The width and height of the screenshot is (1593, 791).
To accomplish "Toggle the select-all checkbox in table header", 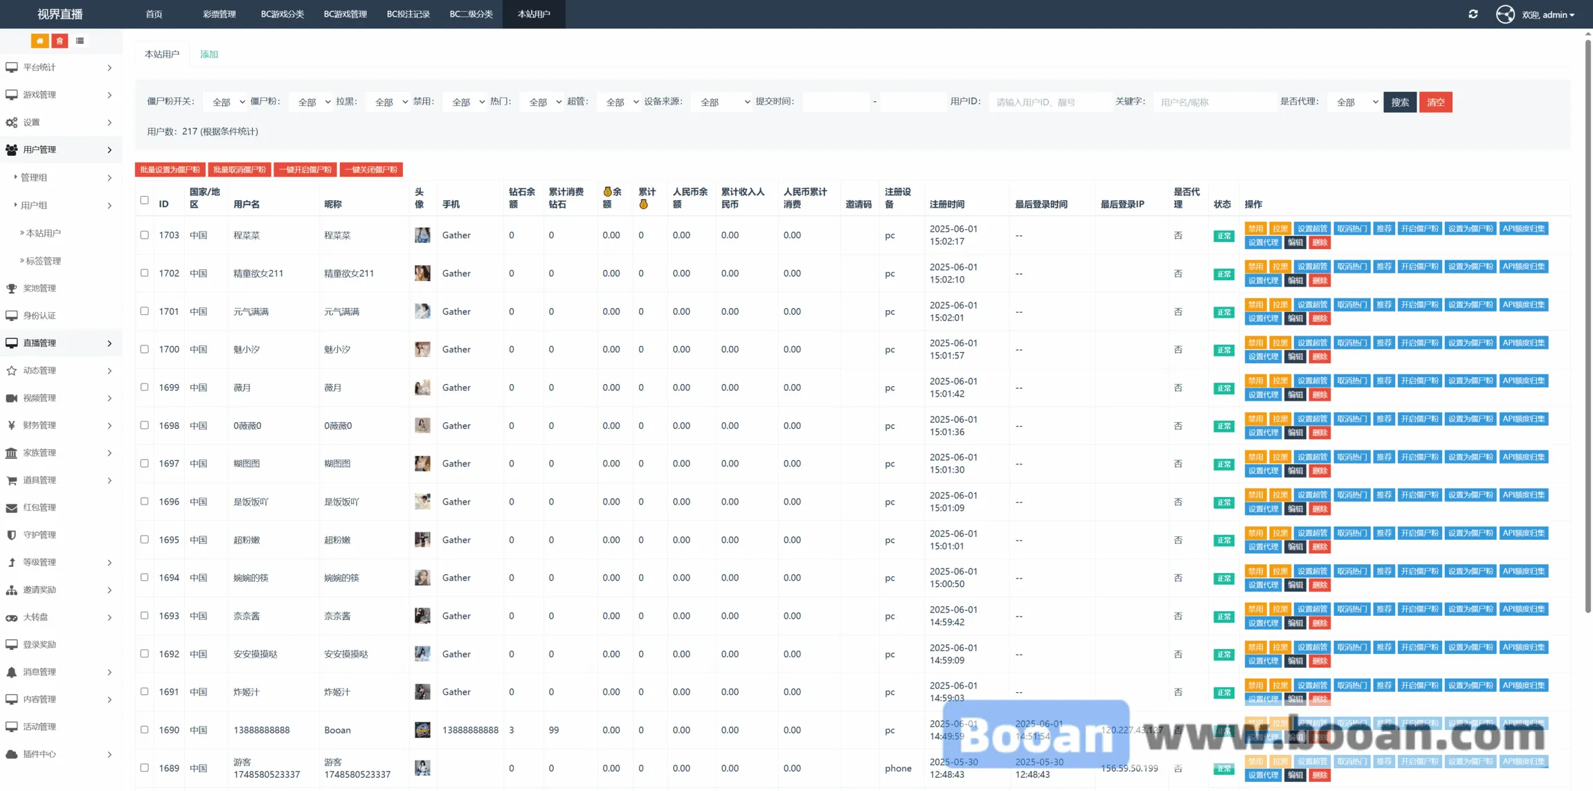I will coord(144,200).
